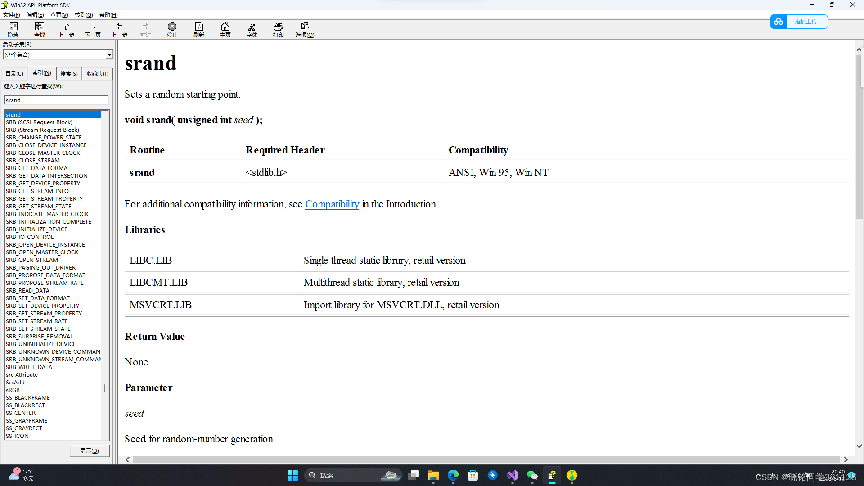
Task: Open Visual Studio from the taskbar
Action: tap(513, 475)
